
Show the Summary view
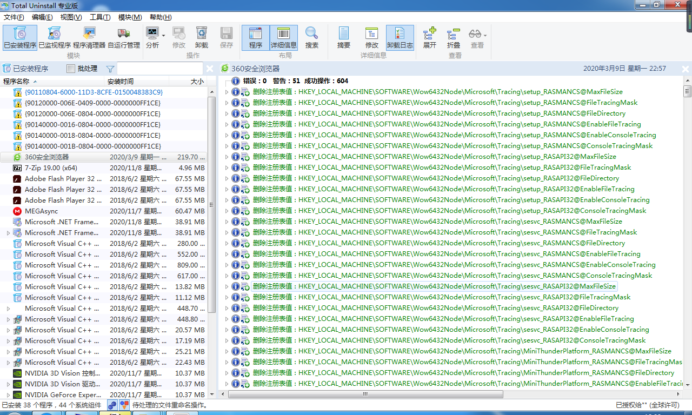(343, 37)
